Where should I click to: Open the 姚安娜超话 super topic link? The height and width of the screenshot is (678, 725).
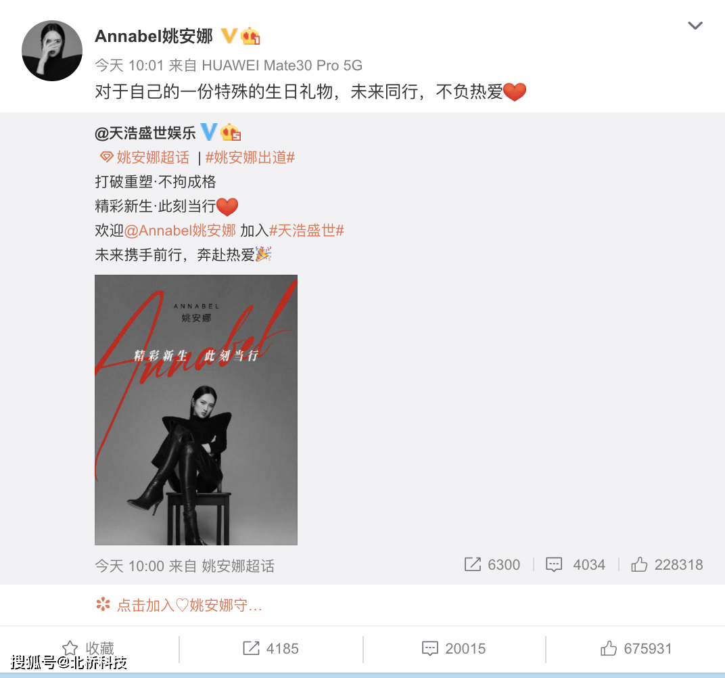pos(145,157)
